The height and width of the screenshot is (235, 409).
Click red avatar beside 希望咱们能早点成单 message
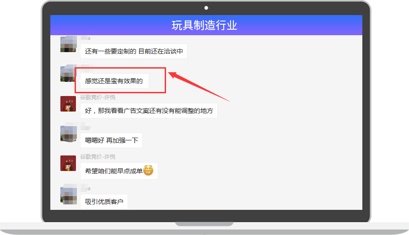coord(68,163)
